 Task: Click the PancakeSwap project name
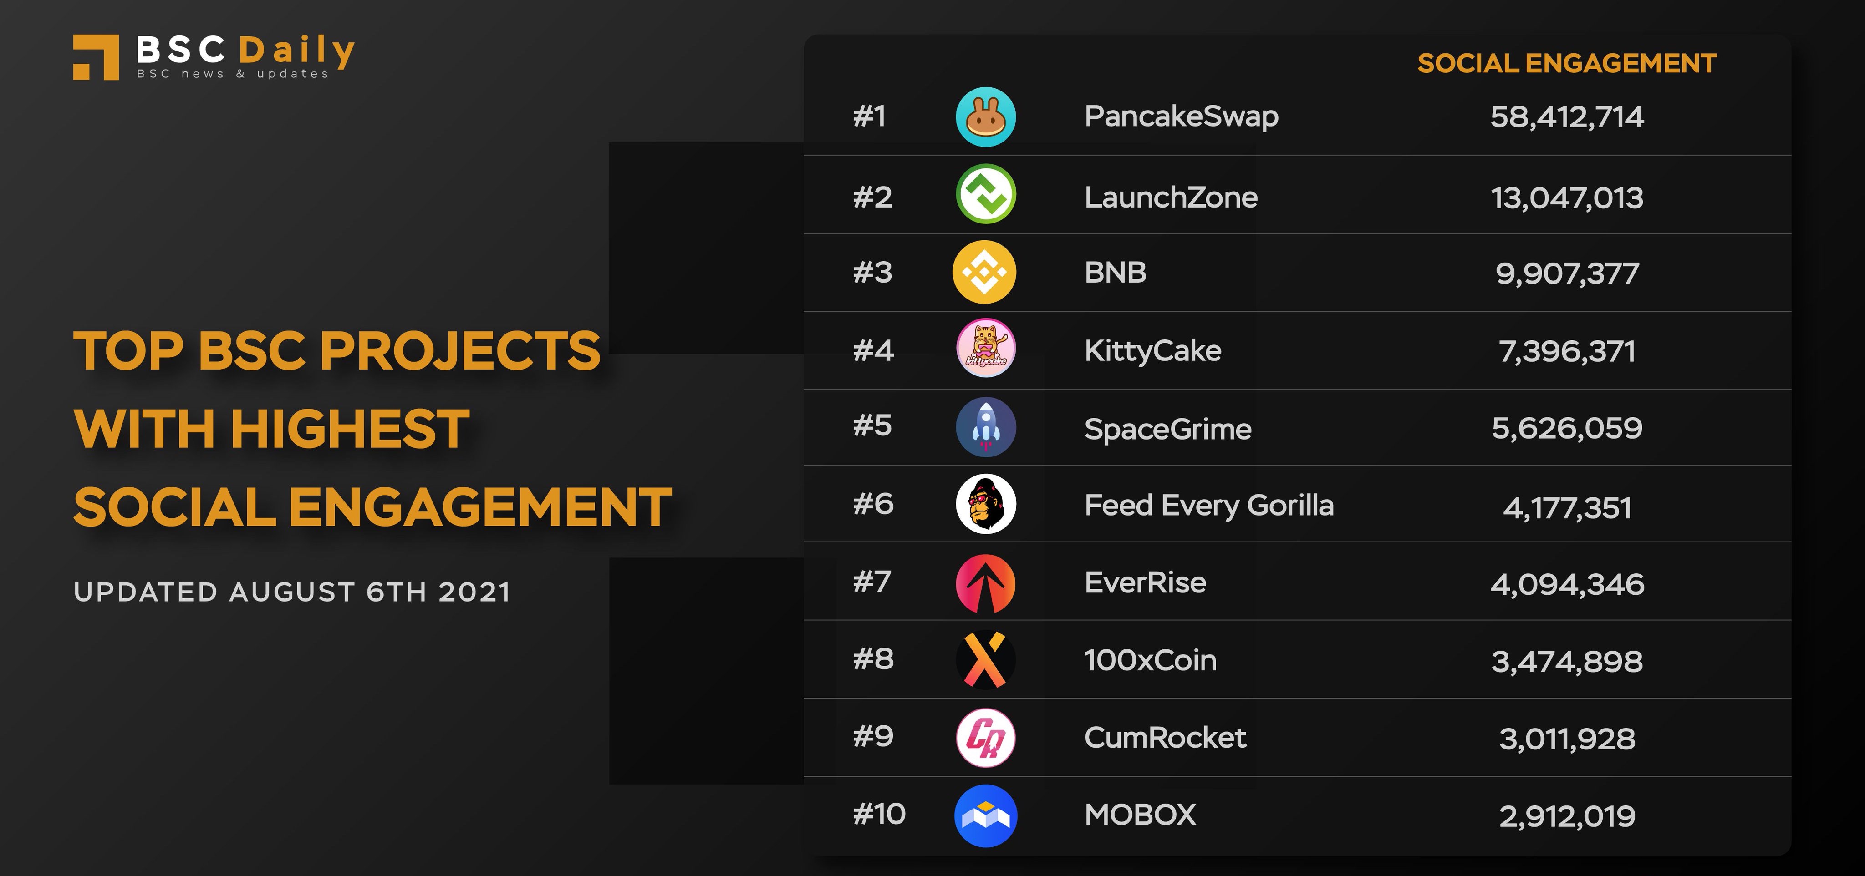(x=1181, y=116)
